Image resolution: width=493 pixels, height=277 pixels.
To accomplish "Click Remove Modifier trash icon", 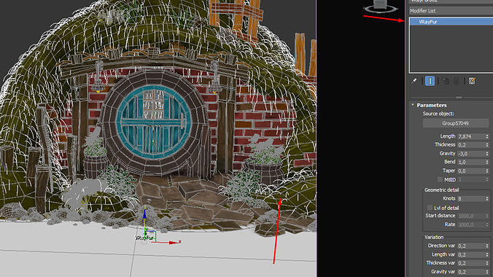I will 457,81.
